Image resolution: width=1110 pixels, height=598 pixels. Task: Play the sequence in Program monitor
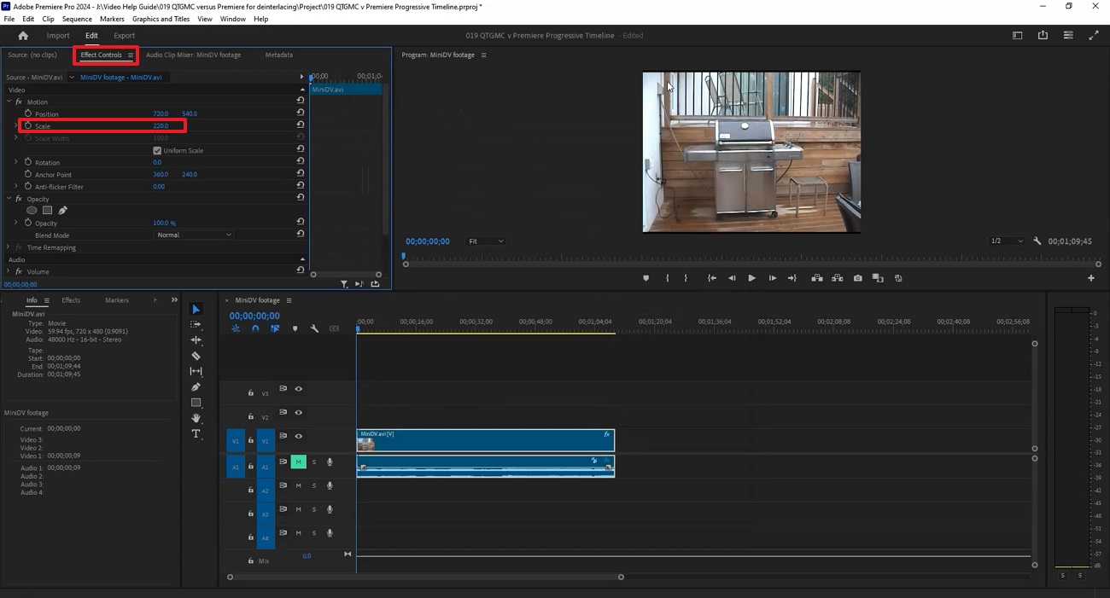[751, 278]
